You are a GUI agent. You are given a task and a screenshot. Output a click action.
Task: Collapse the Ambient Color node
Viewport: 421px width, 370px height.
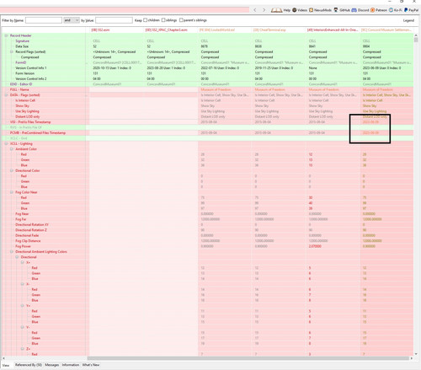(x=12, y=149)
